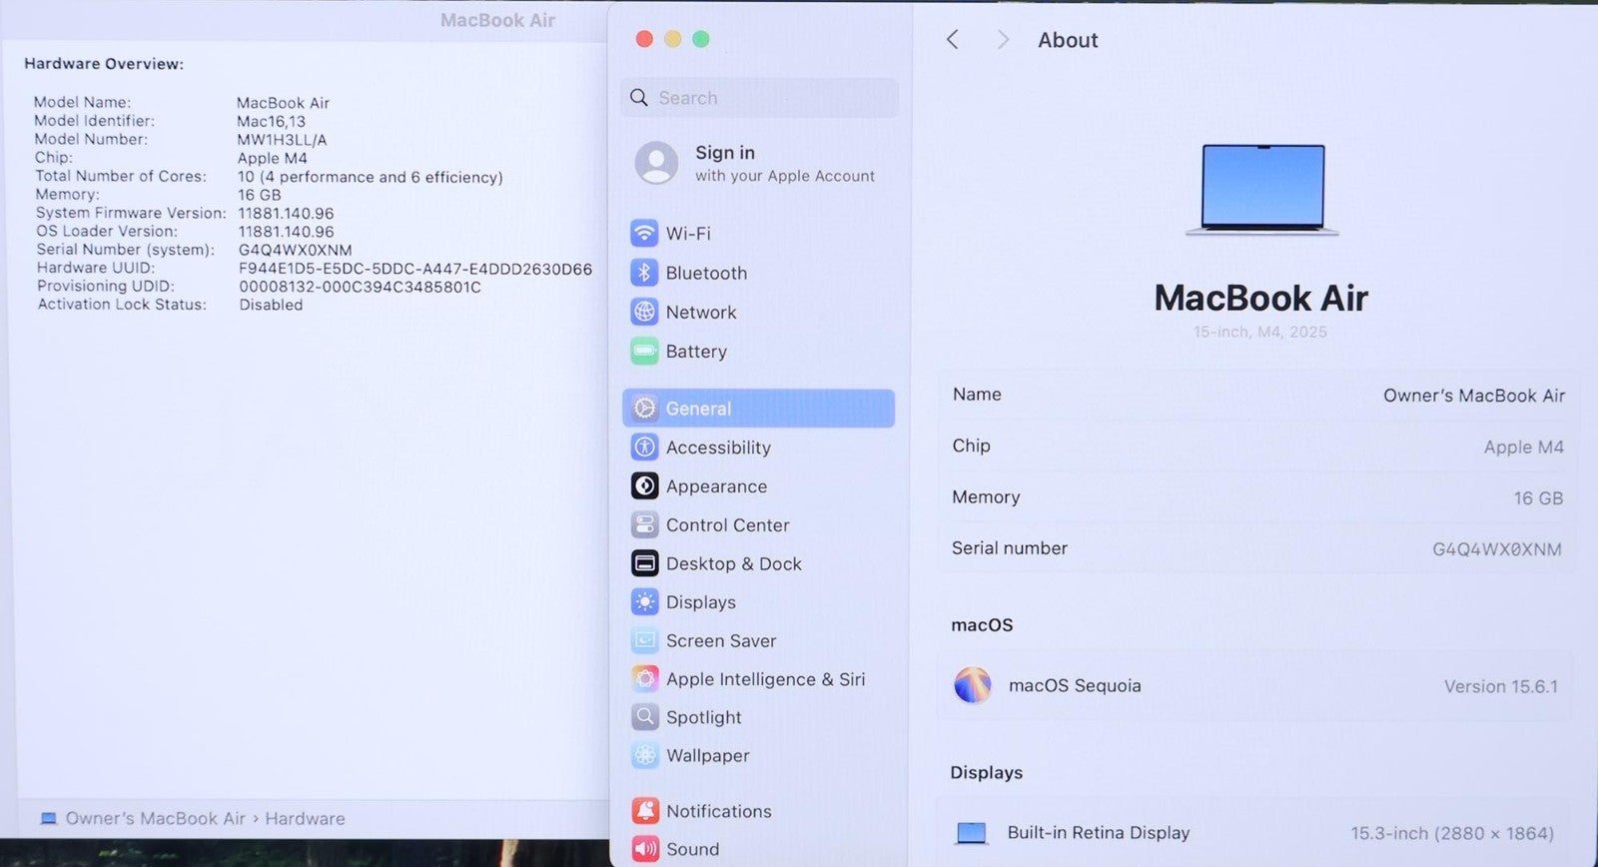Go back with the left chevron

[x=952, y=40]
